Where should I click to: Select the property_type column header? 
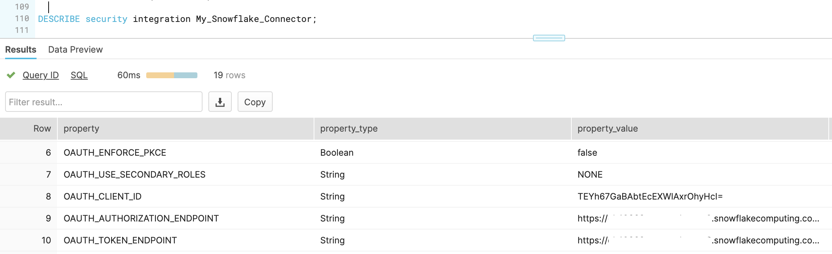click(x=348, y=129)
